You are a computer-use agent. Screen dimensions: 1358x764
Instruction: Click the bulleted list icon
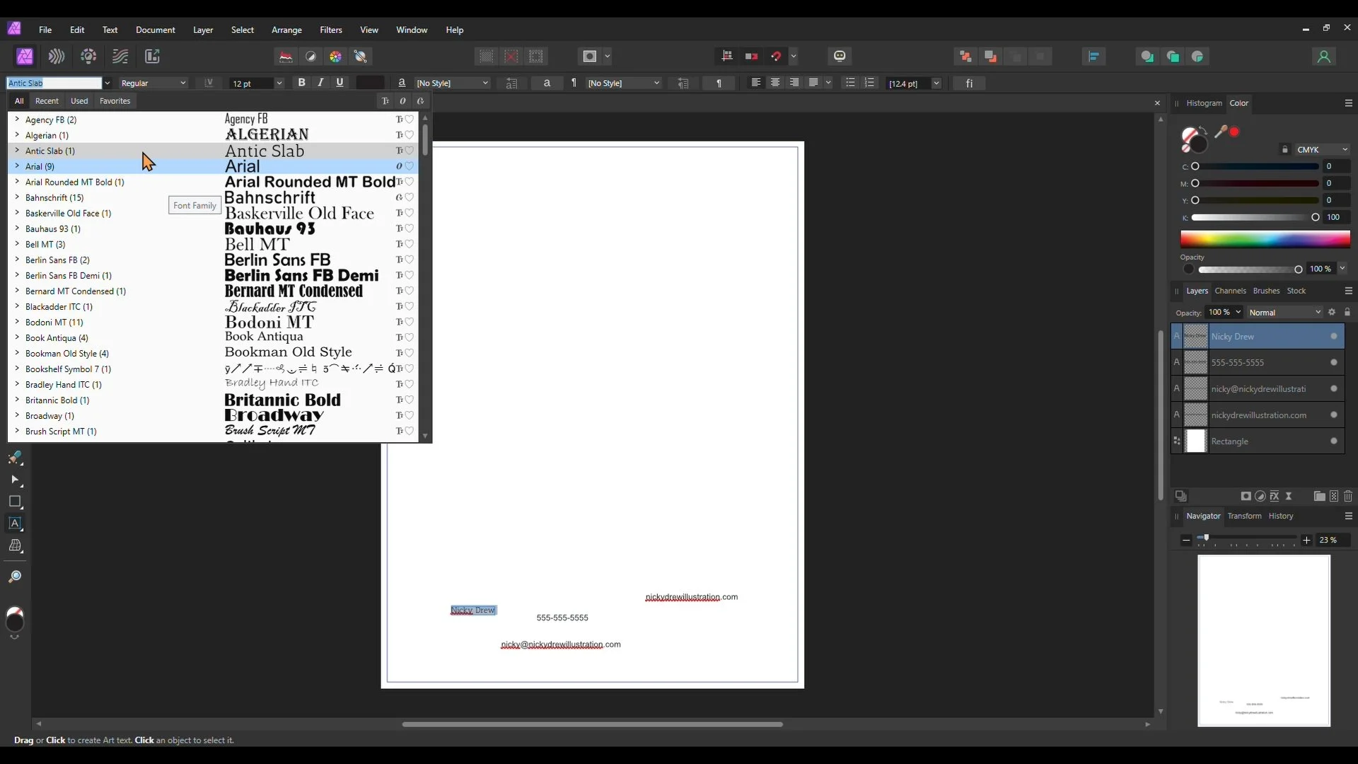pos(850,83)
